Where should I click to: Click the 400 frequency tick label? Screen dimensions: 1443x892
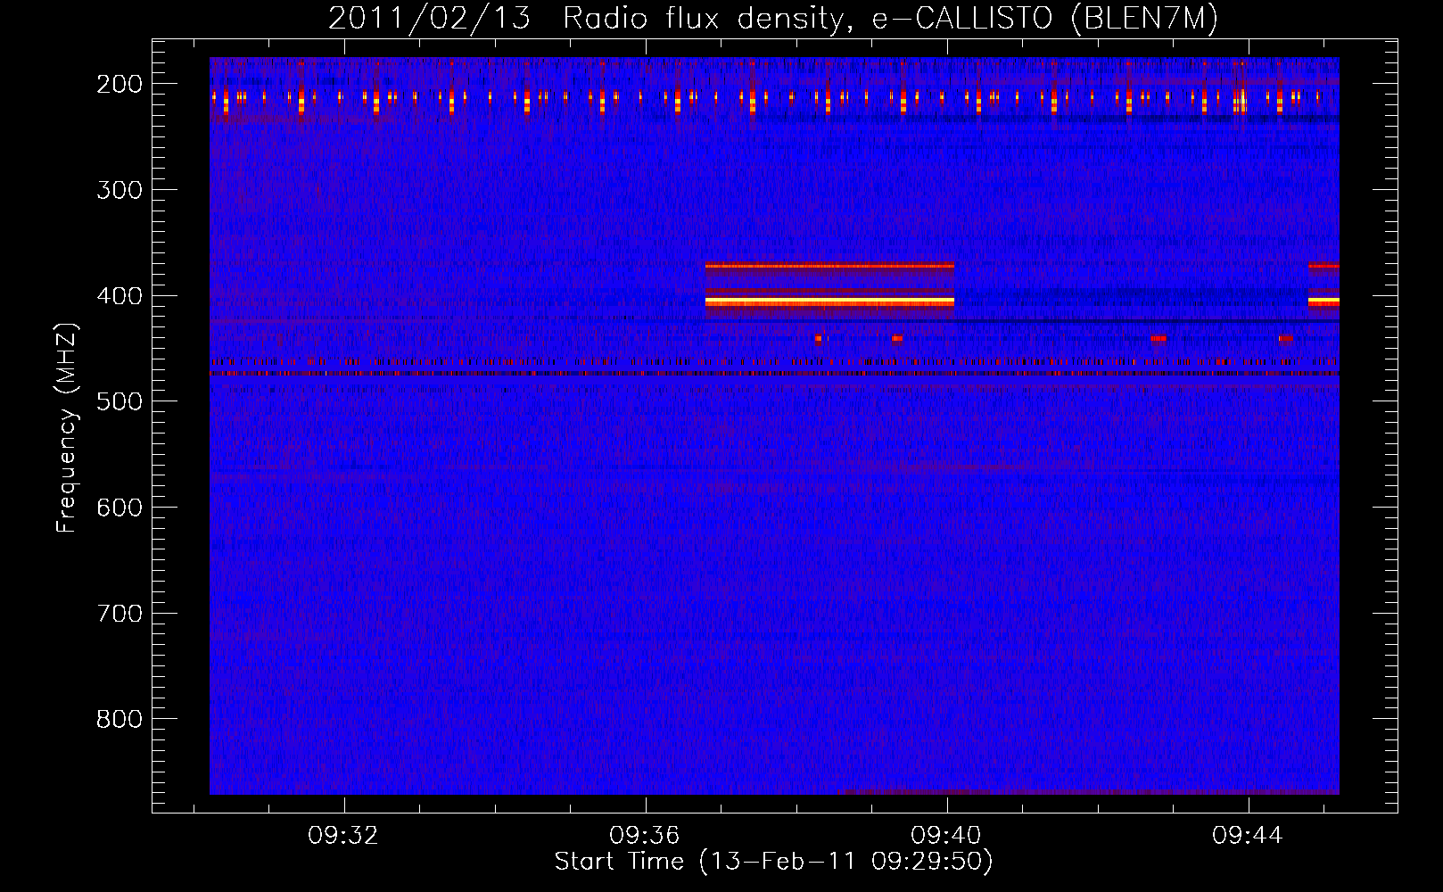tap(119, 296)
